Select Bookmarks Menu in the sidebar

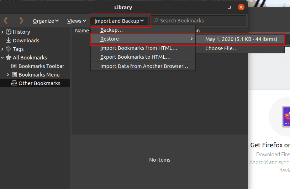[x=39, y=74]
